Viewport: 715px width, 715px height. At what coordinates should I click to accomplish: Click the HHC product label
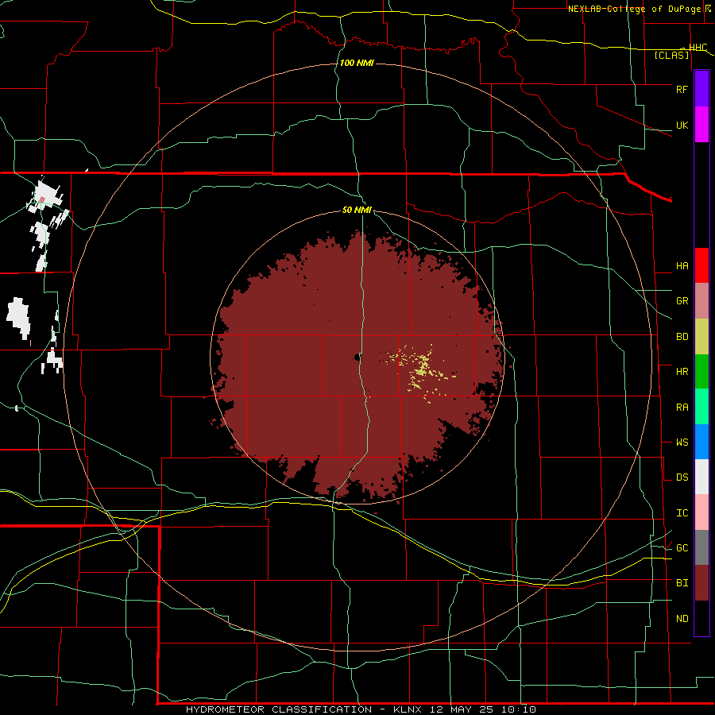click(698, 48)
